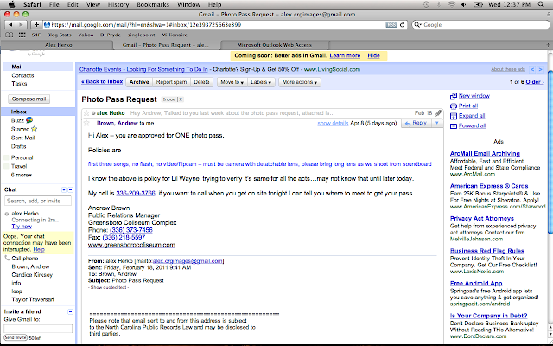This screenshot has height=346, width=553.
Task: Open the Window menu
Action: pos(188,4)
